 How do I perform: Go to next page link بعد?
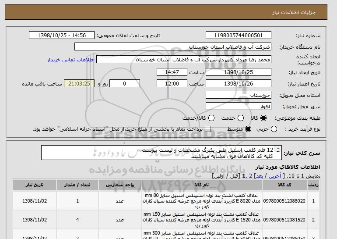click(x=260, y=176)
